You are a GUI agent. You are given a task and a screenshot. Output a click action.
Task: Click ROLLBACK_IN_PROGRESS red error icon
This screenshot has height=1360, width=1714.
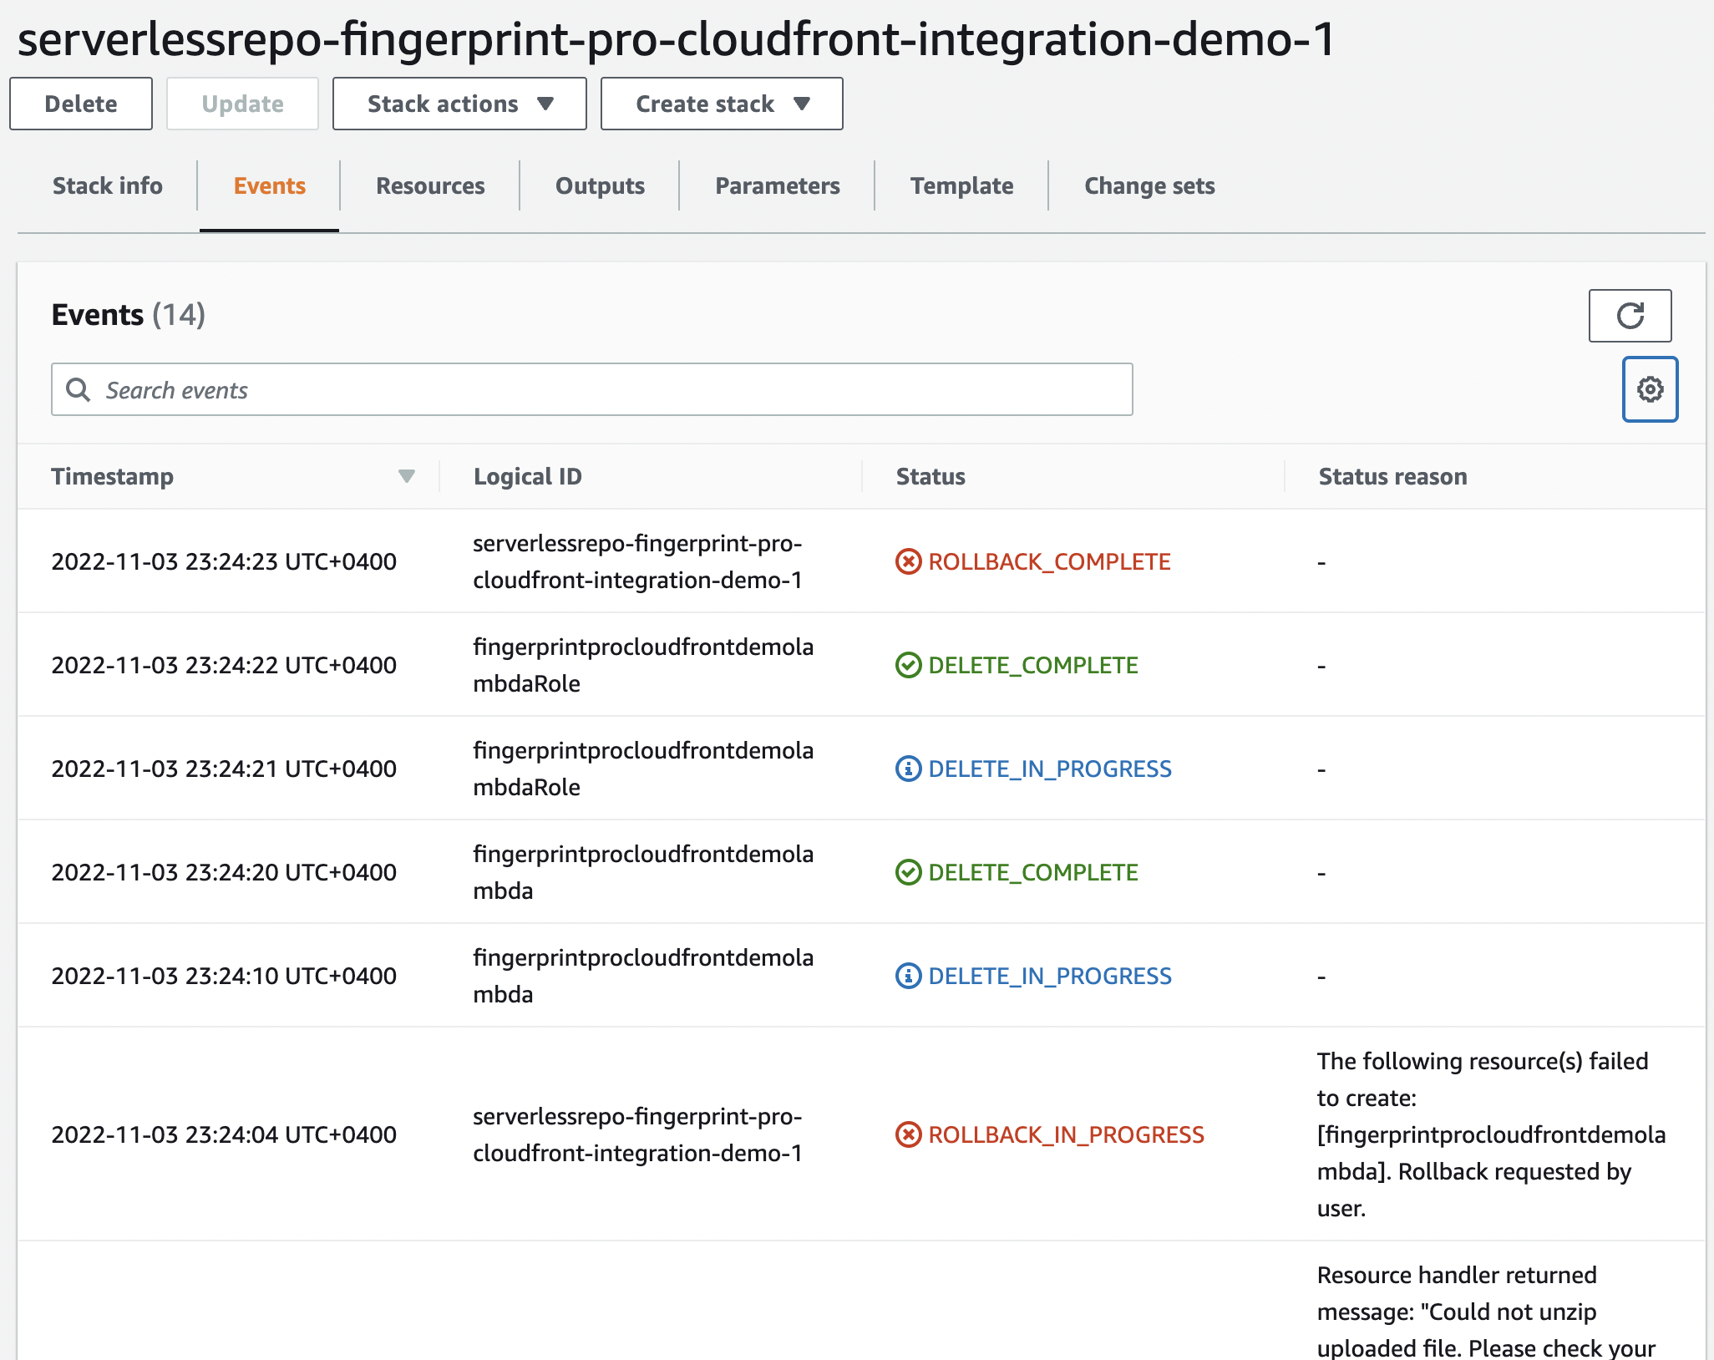point(908,1134)
